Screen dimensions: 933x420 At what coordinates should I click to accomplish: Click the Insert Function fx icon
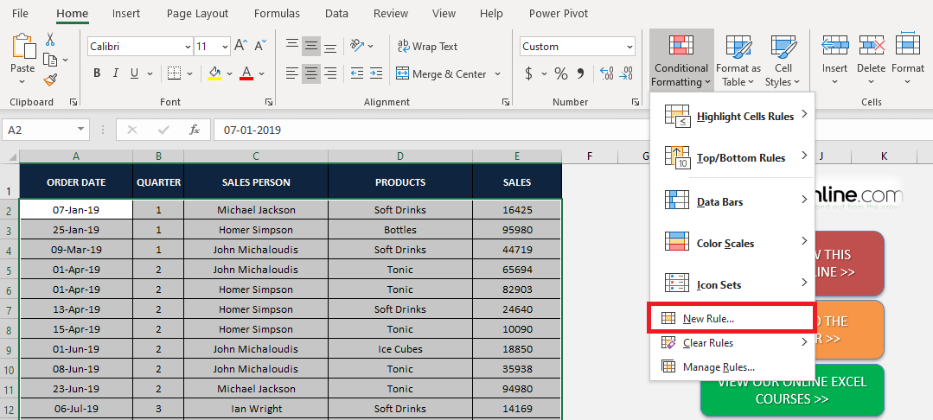coord(195,130)
